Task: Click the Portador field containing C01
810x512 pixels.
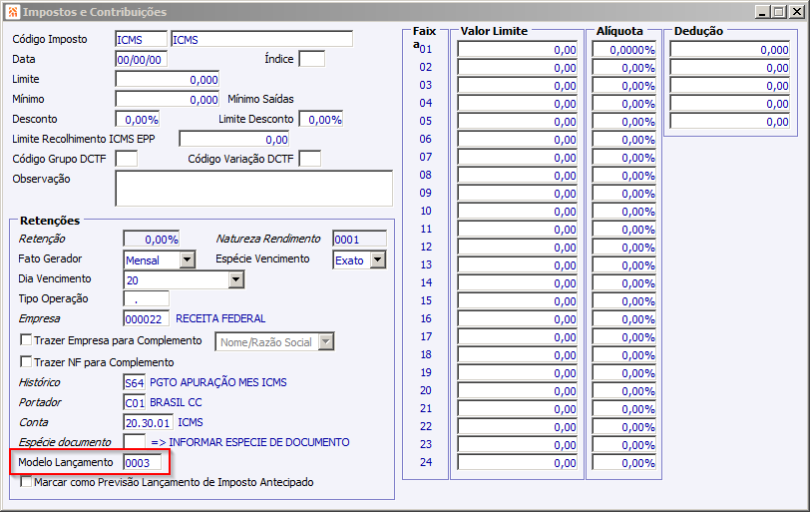Action: (135, 402)
